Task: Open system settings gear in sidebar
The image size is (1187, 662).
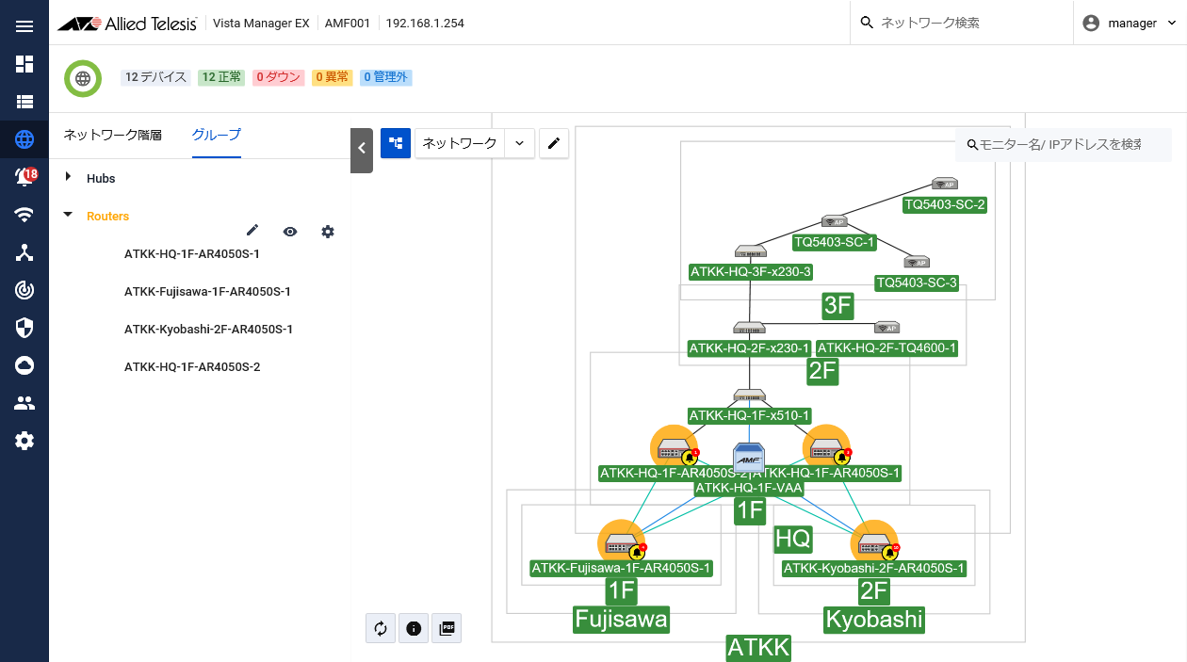Action: (24, 441)
